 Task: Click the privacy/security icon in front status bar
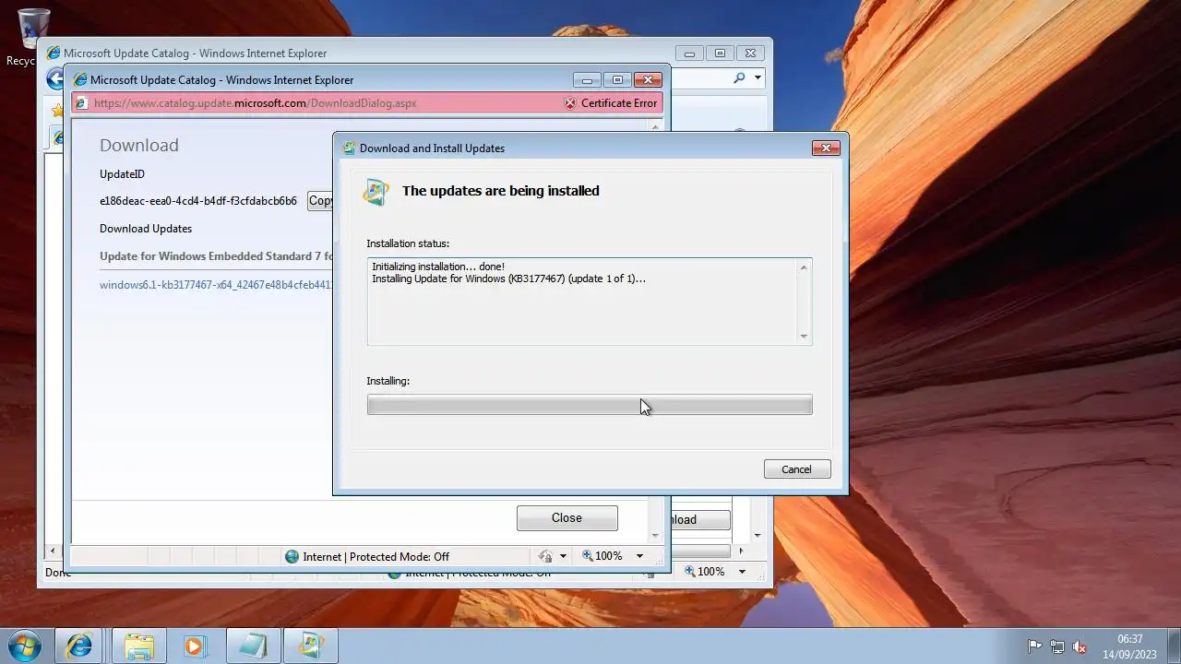(545, 556)
